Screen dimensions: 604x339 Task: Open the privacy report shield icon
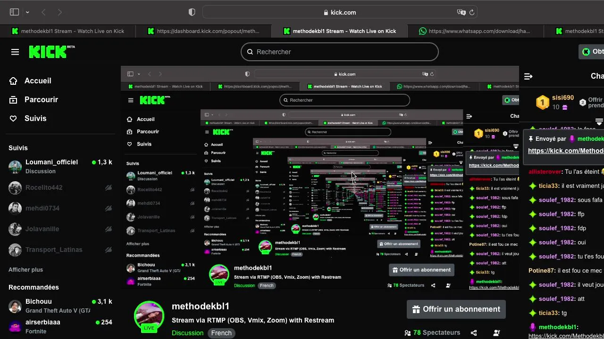click(x=192, y=12)
